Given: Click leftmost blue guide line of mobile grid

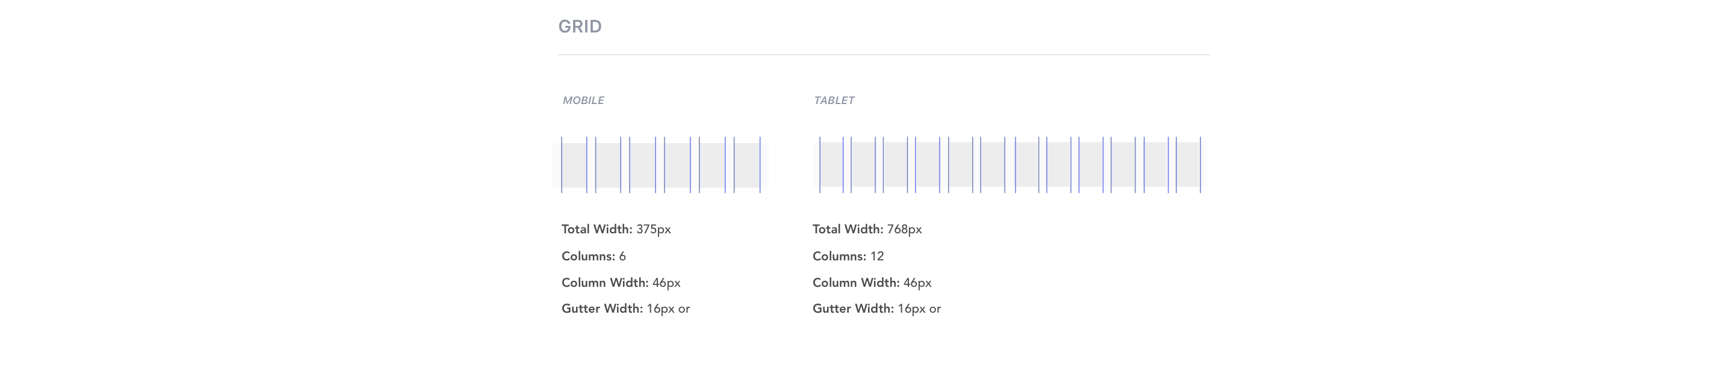Looking at the screenshot, I should pyautogui.click(x=562, y=165).
